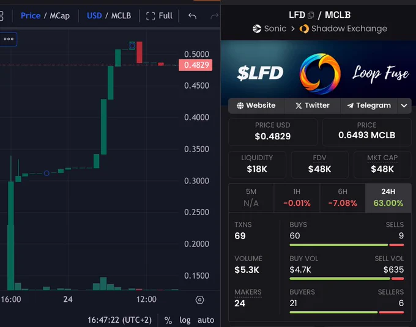This screenshot has width=416, height=327.
Task: Toggle auto scale on chart
Action: [206, 320]
